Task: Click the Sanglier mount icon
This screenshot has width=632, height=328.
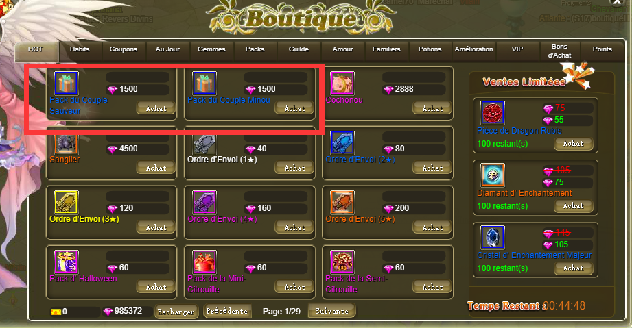Action: pyautogui.click(x=66, y=143)
